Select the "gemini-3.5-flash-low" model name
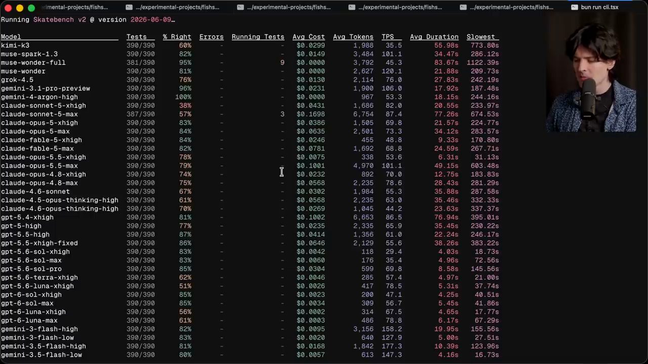This screenshot has height=364, width=648. point(42,355)
